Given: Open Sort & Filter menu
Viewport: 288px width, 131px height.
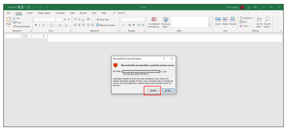Looking at the screenshot, I should tap(259, 22).
